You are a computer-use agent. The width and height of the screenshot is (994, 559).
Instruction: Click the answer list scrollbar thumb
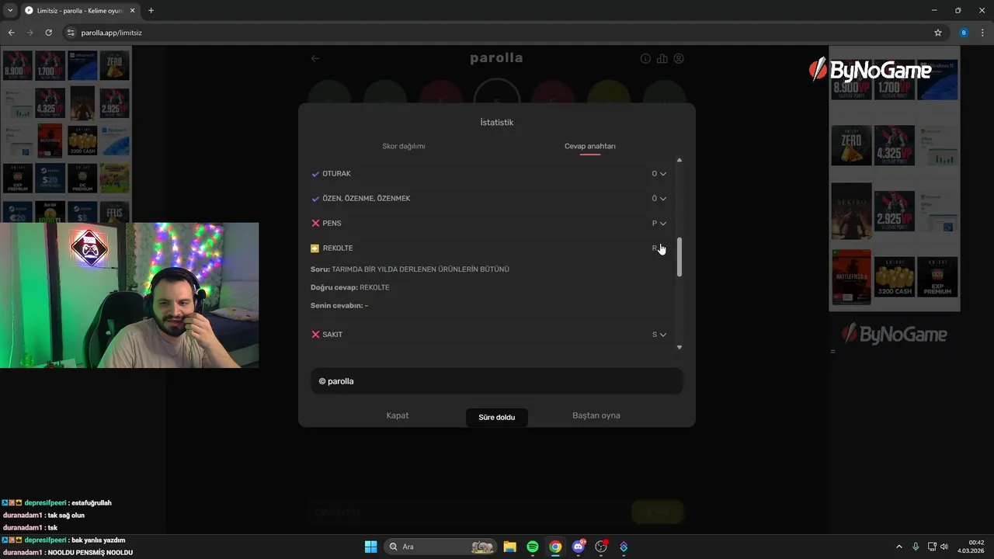(679, 257)
